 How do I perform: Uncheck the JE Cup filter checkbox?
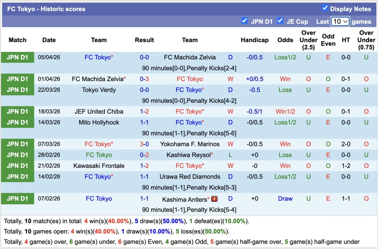click(x=280, y=21)
